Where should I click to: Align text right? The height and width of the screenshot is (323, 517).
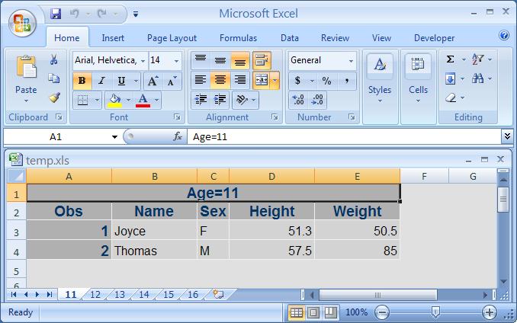coord(239,80)
